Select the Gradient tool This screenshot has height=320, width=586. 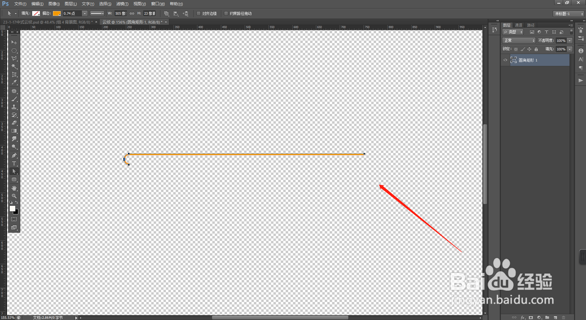14,131
